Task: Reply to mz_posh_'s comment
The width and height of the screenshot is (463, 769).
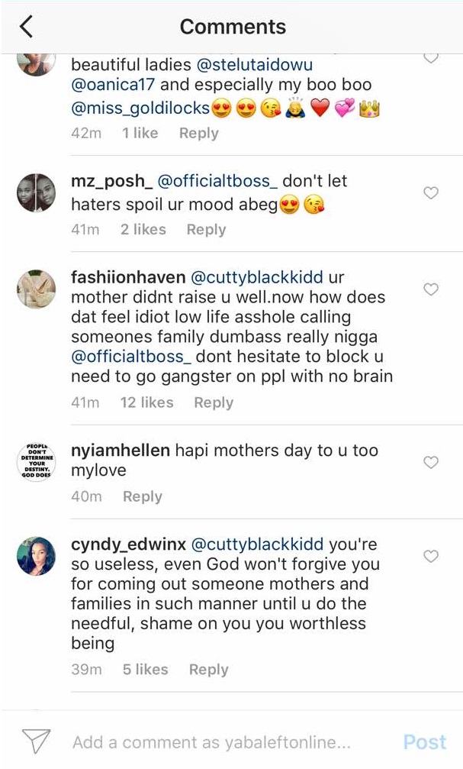Action: [x=206, y=229]
